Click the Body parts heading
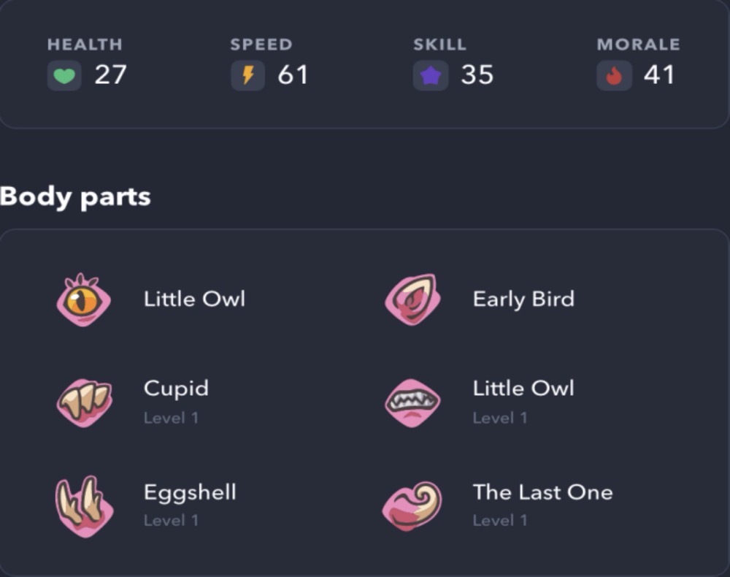This screenshot has width=730, height=577. point(75,197)
